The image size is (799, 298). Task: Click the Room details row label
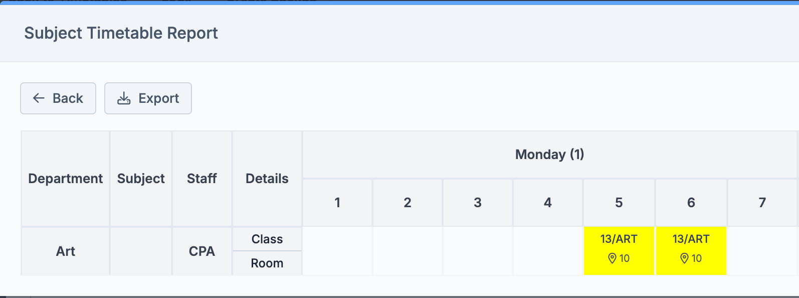[267, 263]
